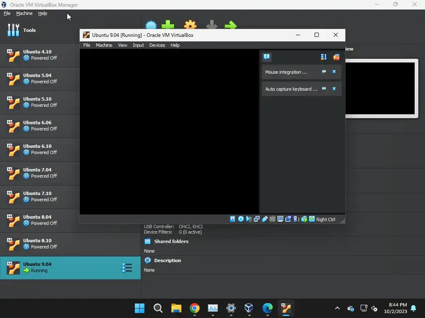Click the optical disc indicator in VM status bar
425x318 pixels.
point(241,219)
